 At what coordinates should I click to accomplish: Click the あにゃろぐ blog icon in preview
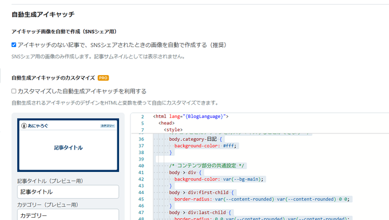pos(24,126)
